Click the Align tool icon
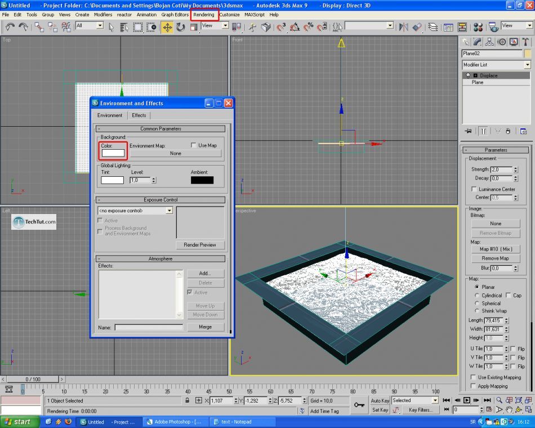 click(417, 27)
